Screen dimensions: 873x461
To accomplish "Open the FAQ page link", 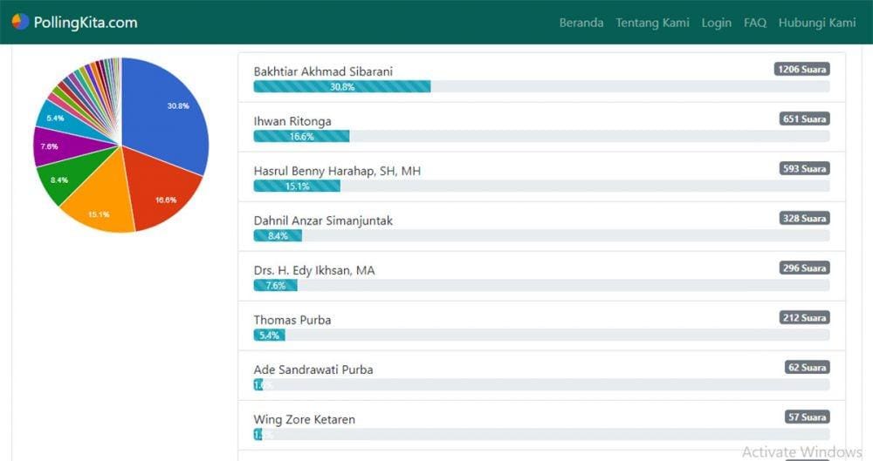I will click(x=755, y=23).
